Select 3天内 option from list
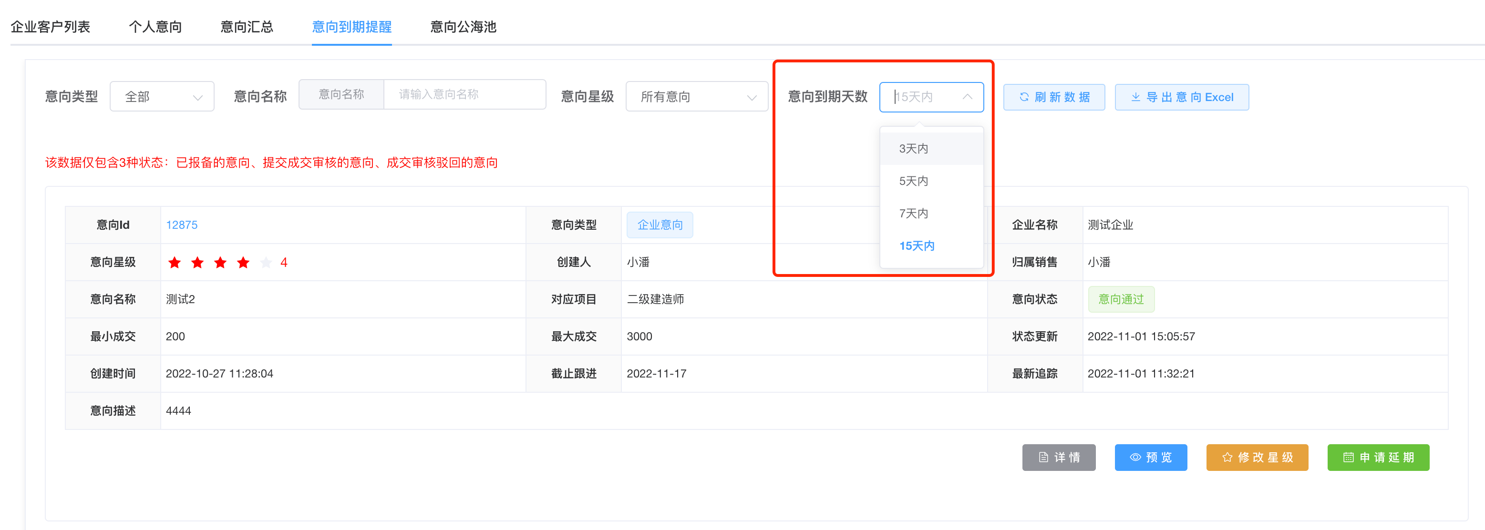 914,149
